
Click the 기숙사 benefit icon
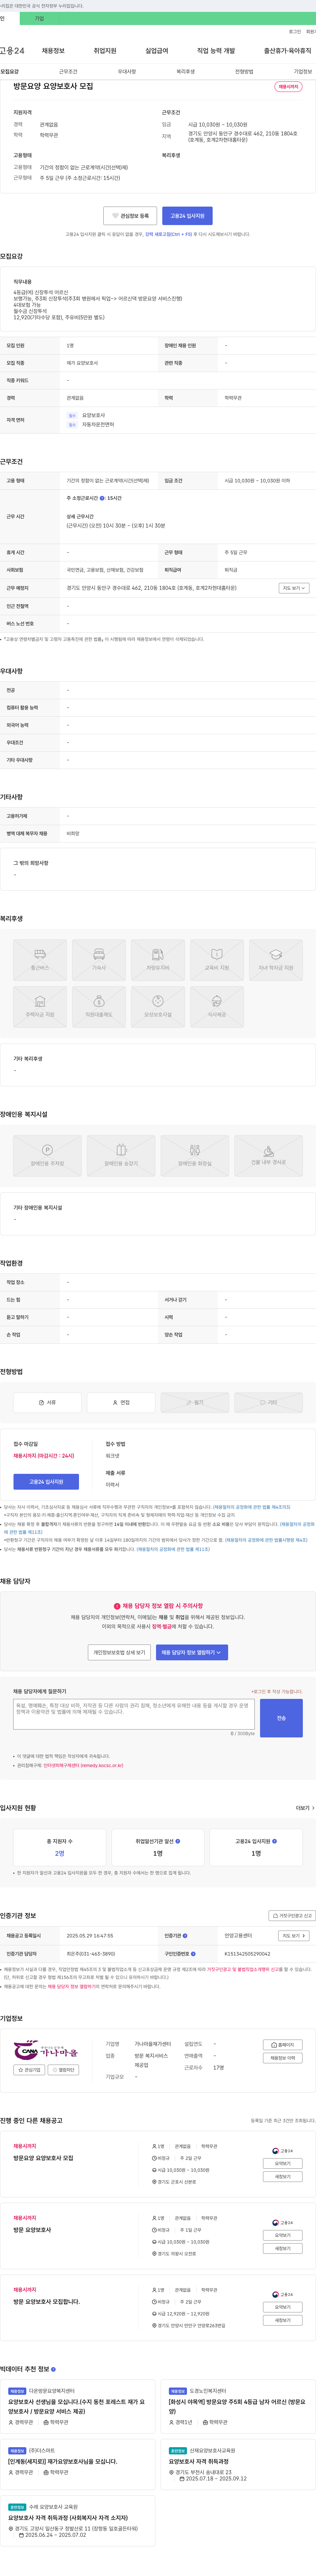point(99,960)
